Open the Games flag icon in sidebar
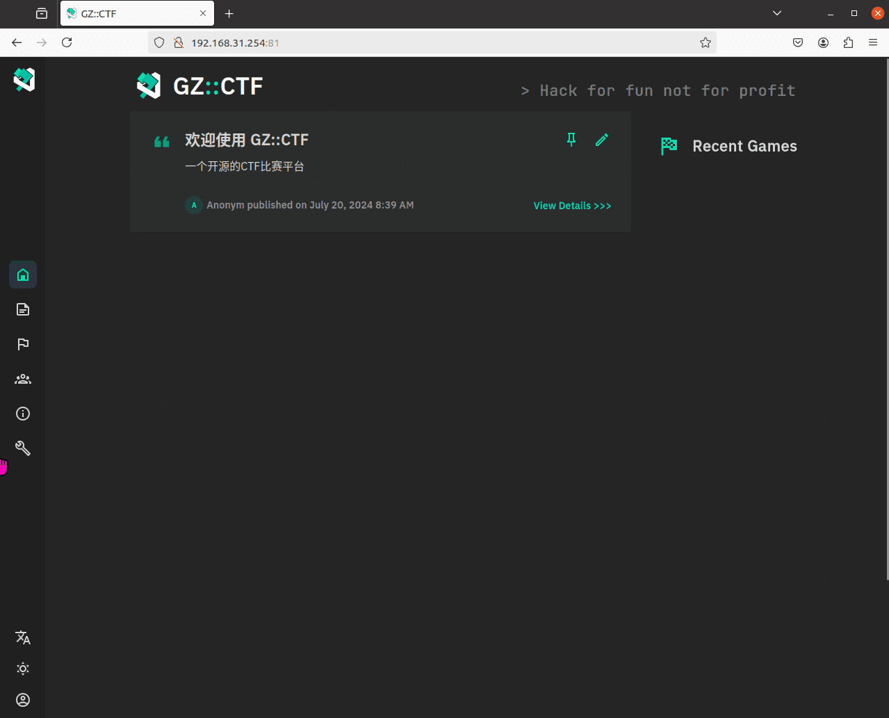 (23, 344)
